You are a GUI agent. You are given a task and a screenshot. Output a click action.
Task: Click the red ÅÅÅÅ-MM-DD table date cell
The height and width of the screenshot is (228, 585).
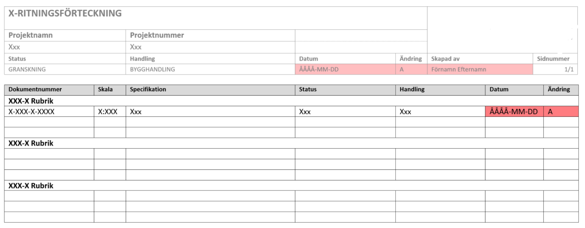(514, 112)
